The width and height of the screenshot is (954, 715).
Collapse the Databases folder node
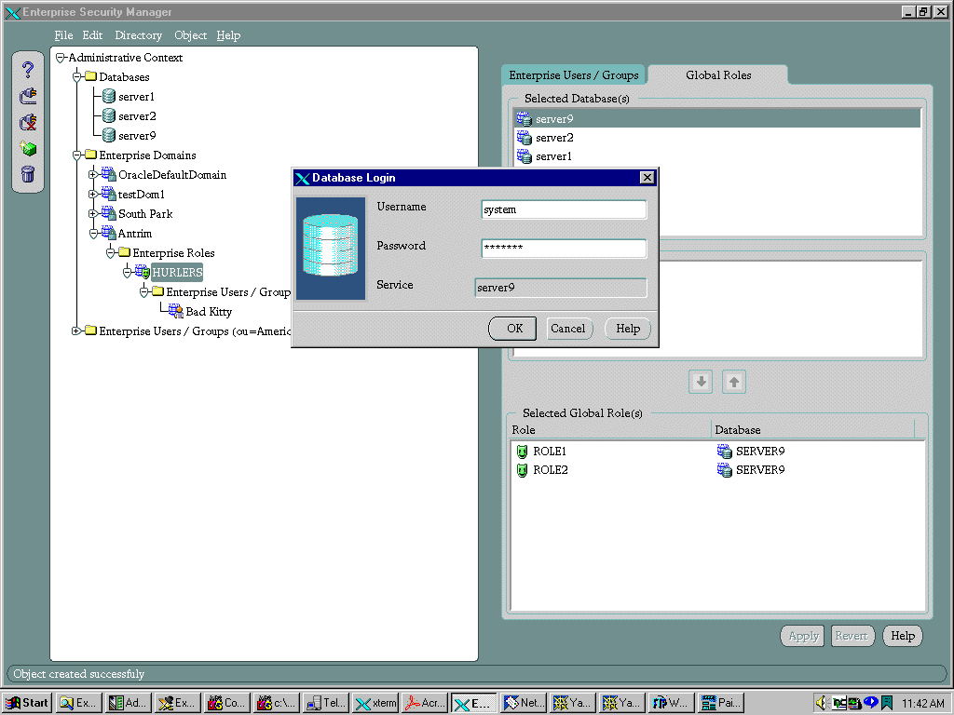tap(77, 77)
